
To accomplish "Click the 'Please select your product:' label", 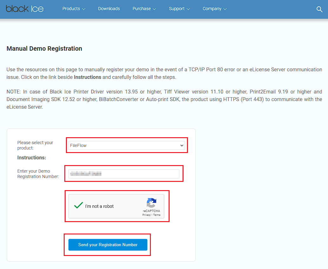I will click(x=35, y=145).
